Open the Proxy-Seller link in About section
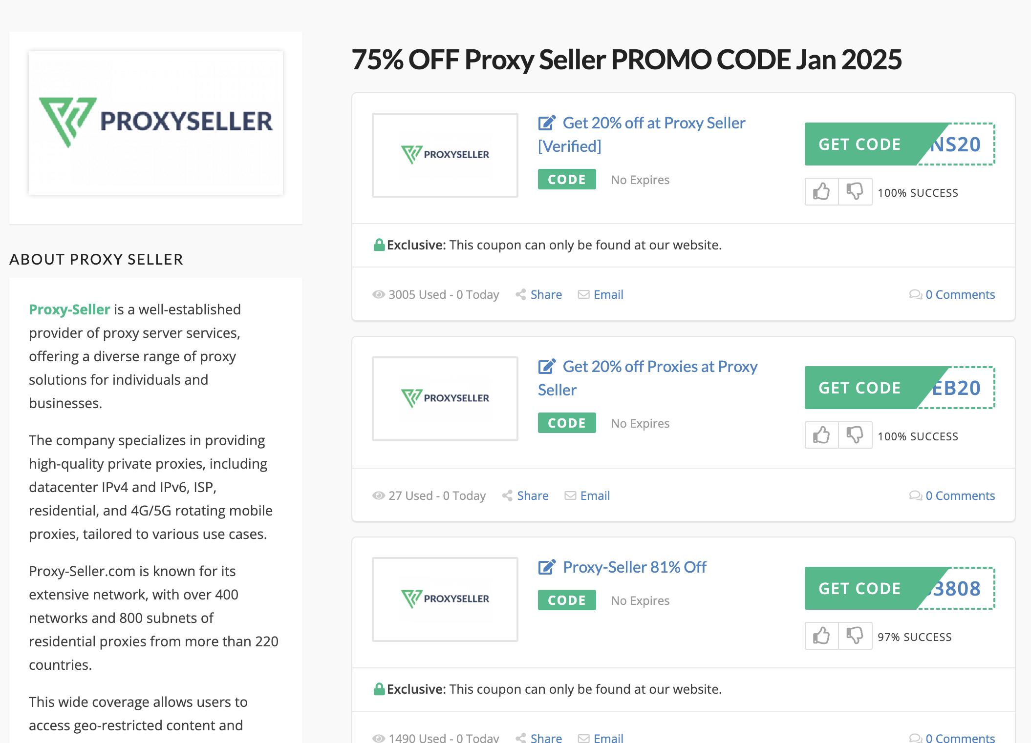 pyautogui.click(x=69, y=310)
